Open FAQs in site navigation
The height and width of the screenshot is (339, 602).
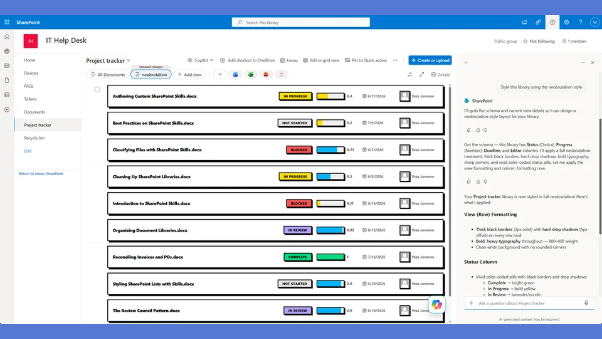click(x=29, y=86)
